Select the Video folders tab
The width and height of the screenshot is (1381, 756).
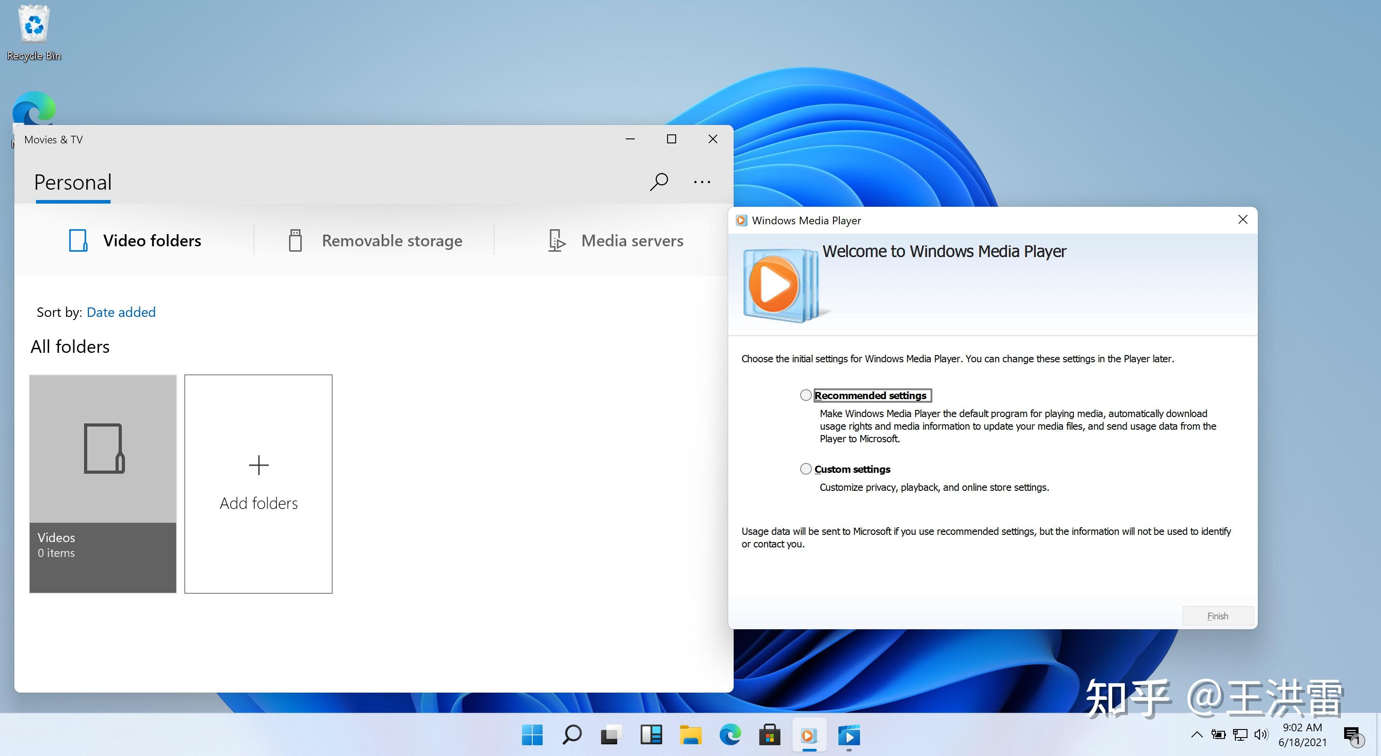(134, 241)
